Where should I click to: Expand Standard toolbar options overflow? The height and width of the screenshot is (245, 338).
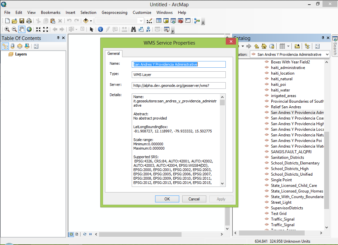[203, 22]
